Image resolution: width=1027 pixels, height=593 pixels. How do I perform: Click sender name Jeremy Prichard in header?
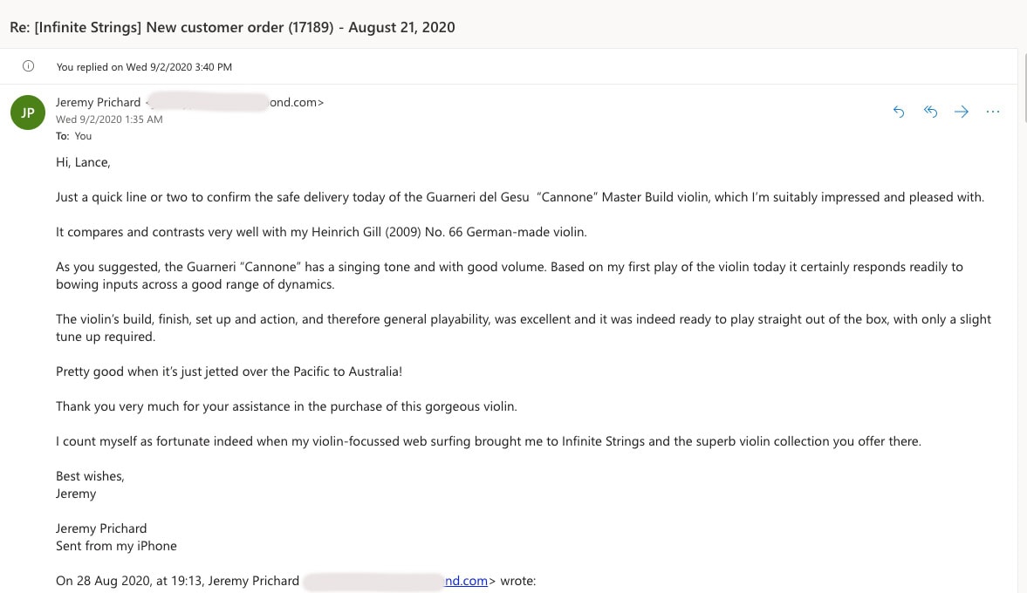click(98, 102)
